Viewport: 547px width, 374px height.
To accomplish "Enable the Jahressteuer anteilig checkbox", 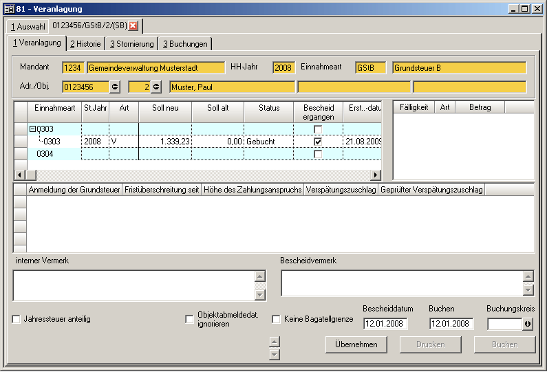I will click(x=17, y=319).
